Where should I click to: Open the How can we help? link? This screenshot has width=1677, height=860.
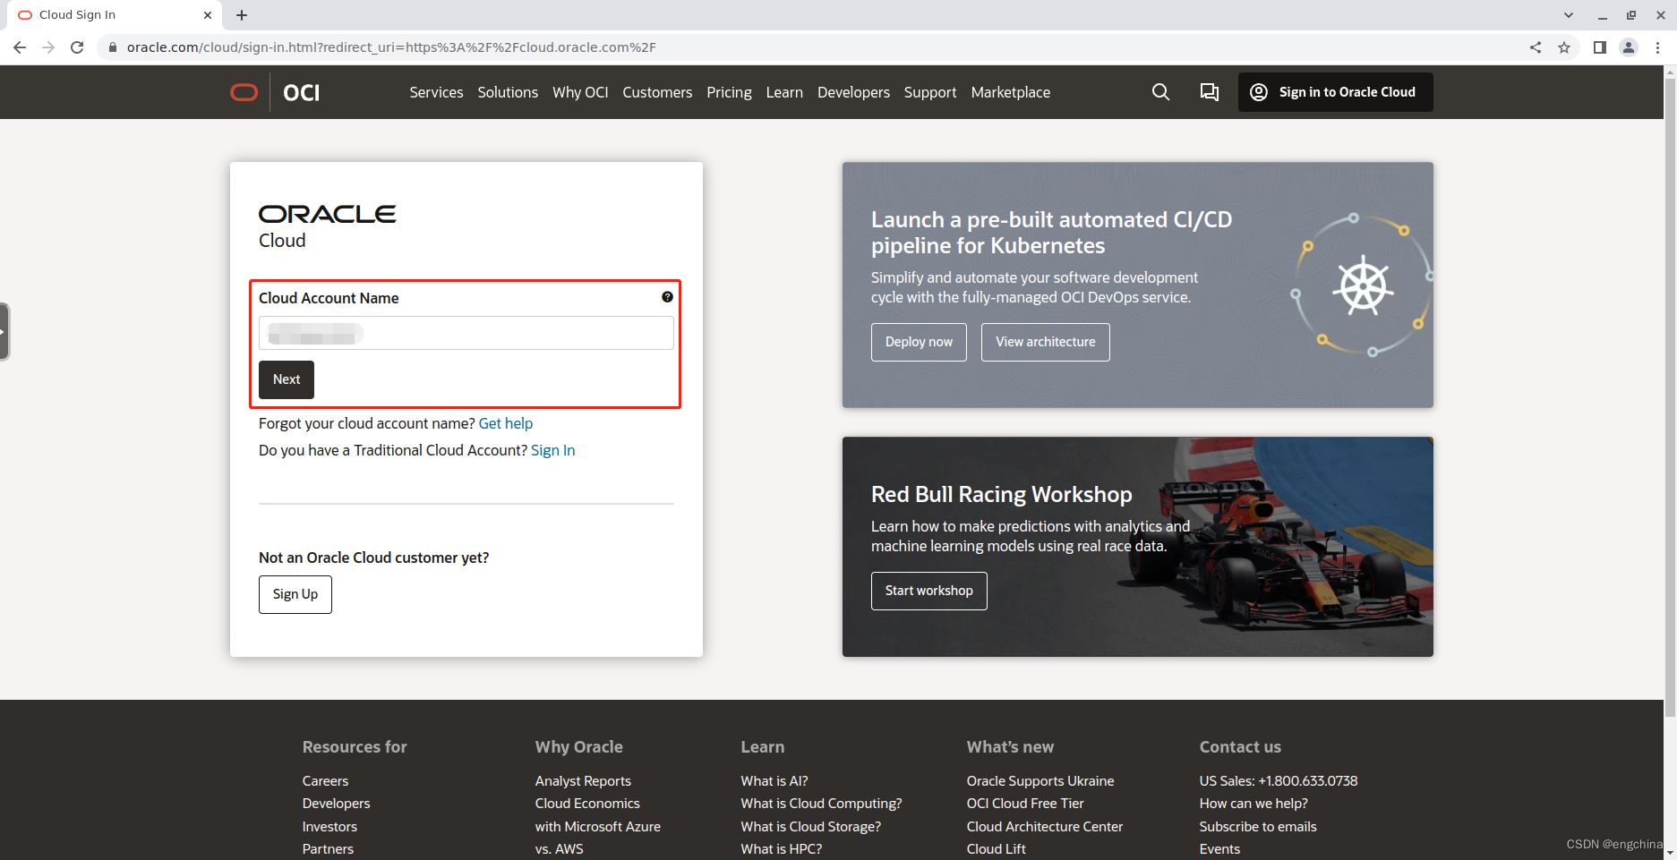coord(1253,804)
